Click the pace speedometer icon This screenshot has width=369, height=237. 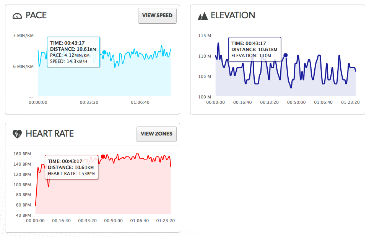coord(17,16)
